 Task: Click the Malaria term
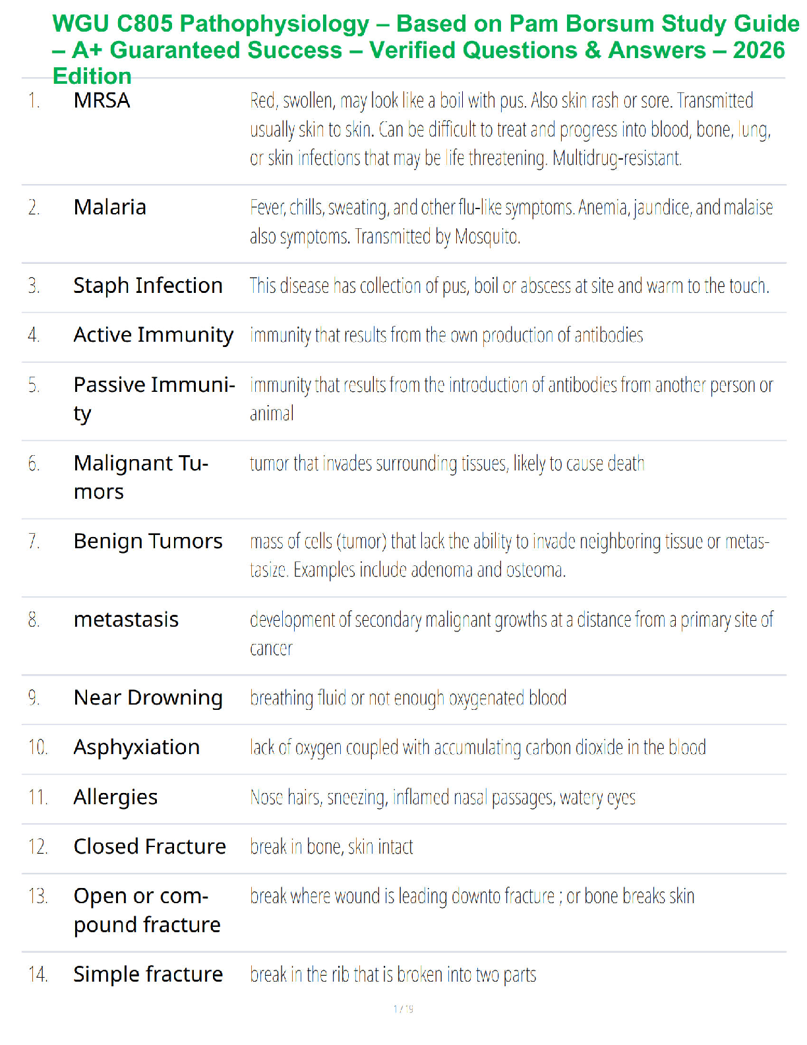click(109, 208)
